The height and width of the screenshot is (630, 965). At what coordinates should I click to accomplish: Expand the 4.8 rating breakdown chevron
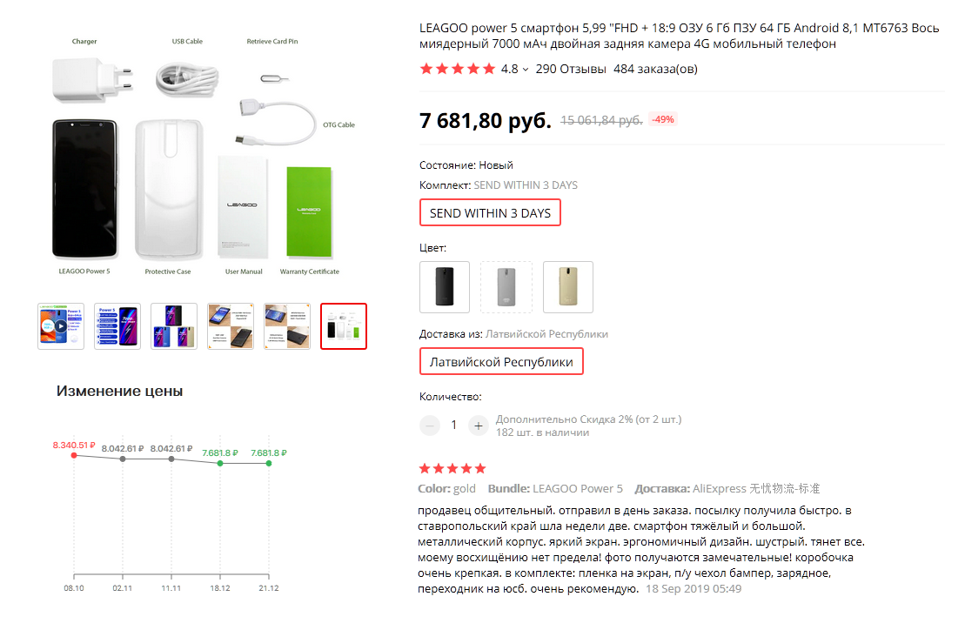526,70
